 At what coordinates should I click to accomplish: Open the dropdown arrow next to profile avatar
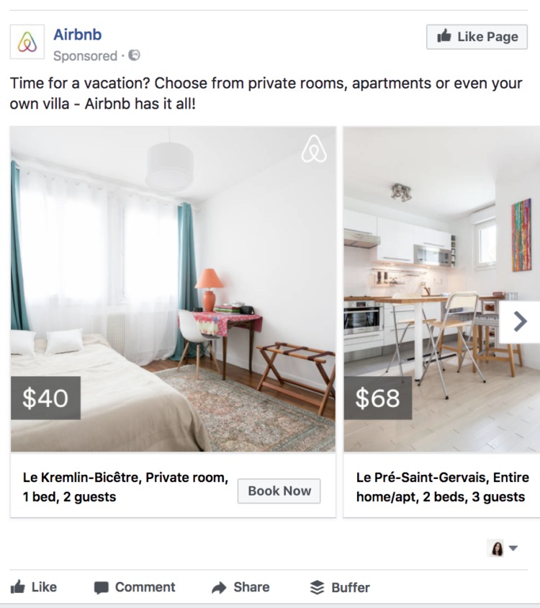pyautogui.click(x=513, y=548)
